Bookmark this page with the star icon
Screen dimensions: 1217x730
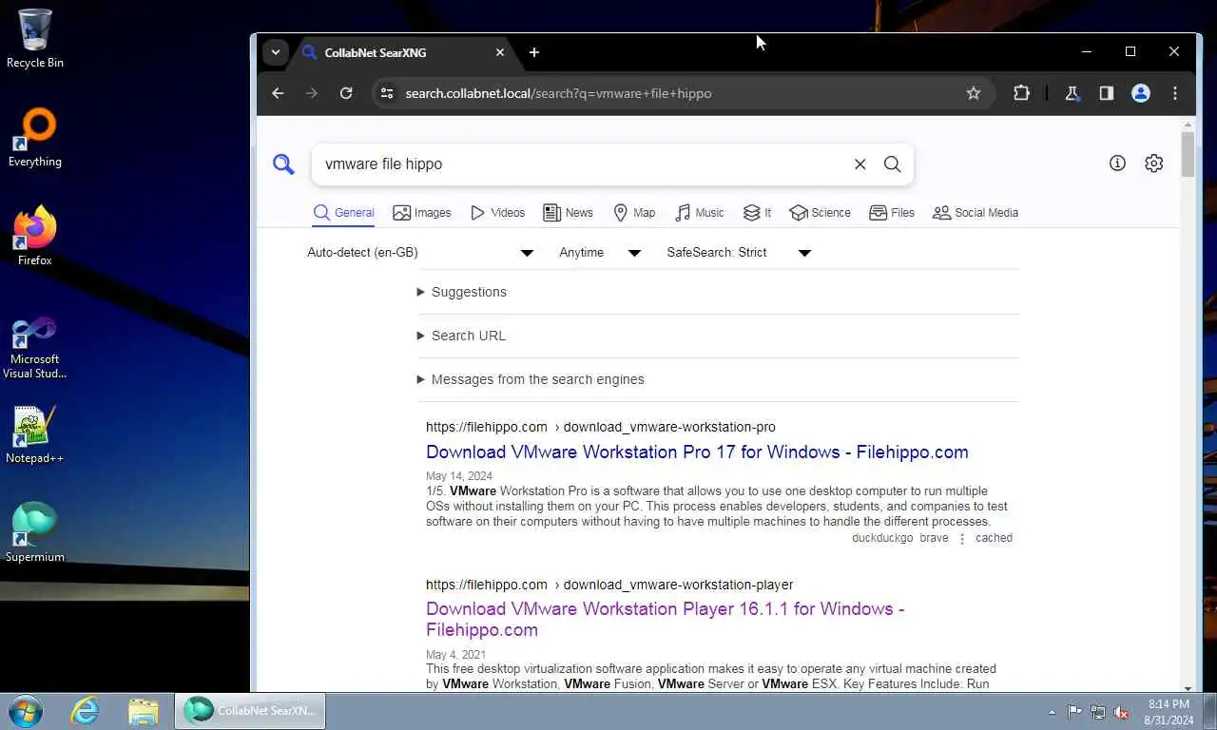click(973, 93)
